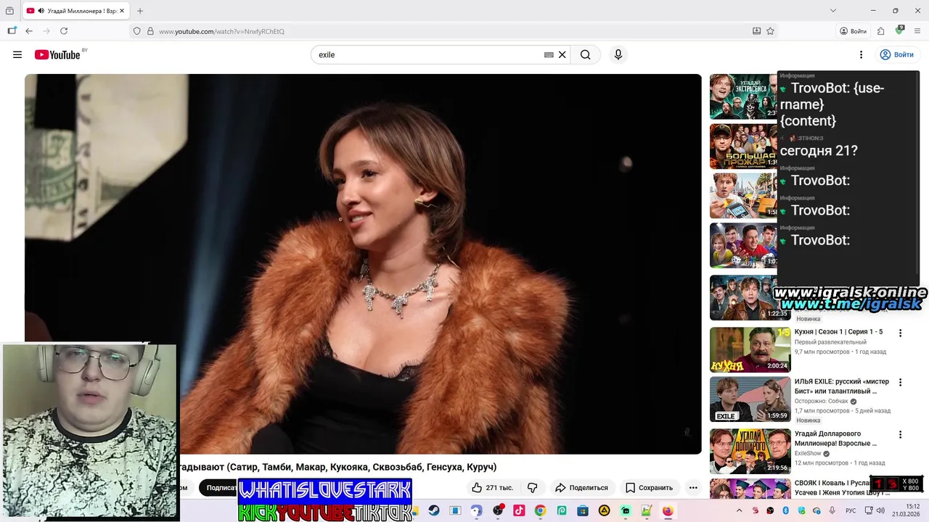
Task: Click channel name 'Первый развлекательный'
Action: coord(830,342)
